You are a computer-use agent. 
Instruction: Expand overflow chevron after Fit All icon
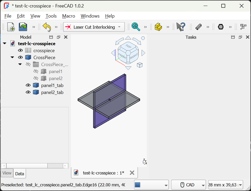point(145,27)
